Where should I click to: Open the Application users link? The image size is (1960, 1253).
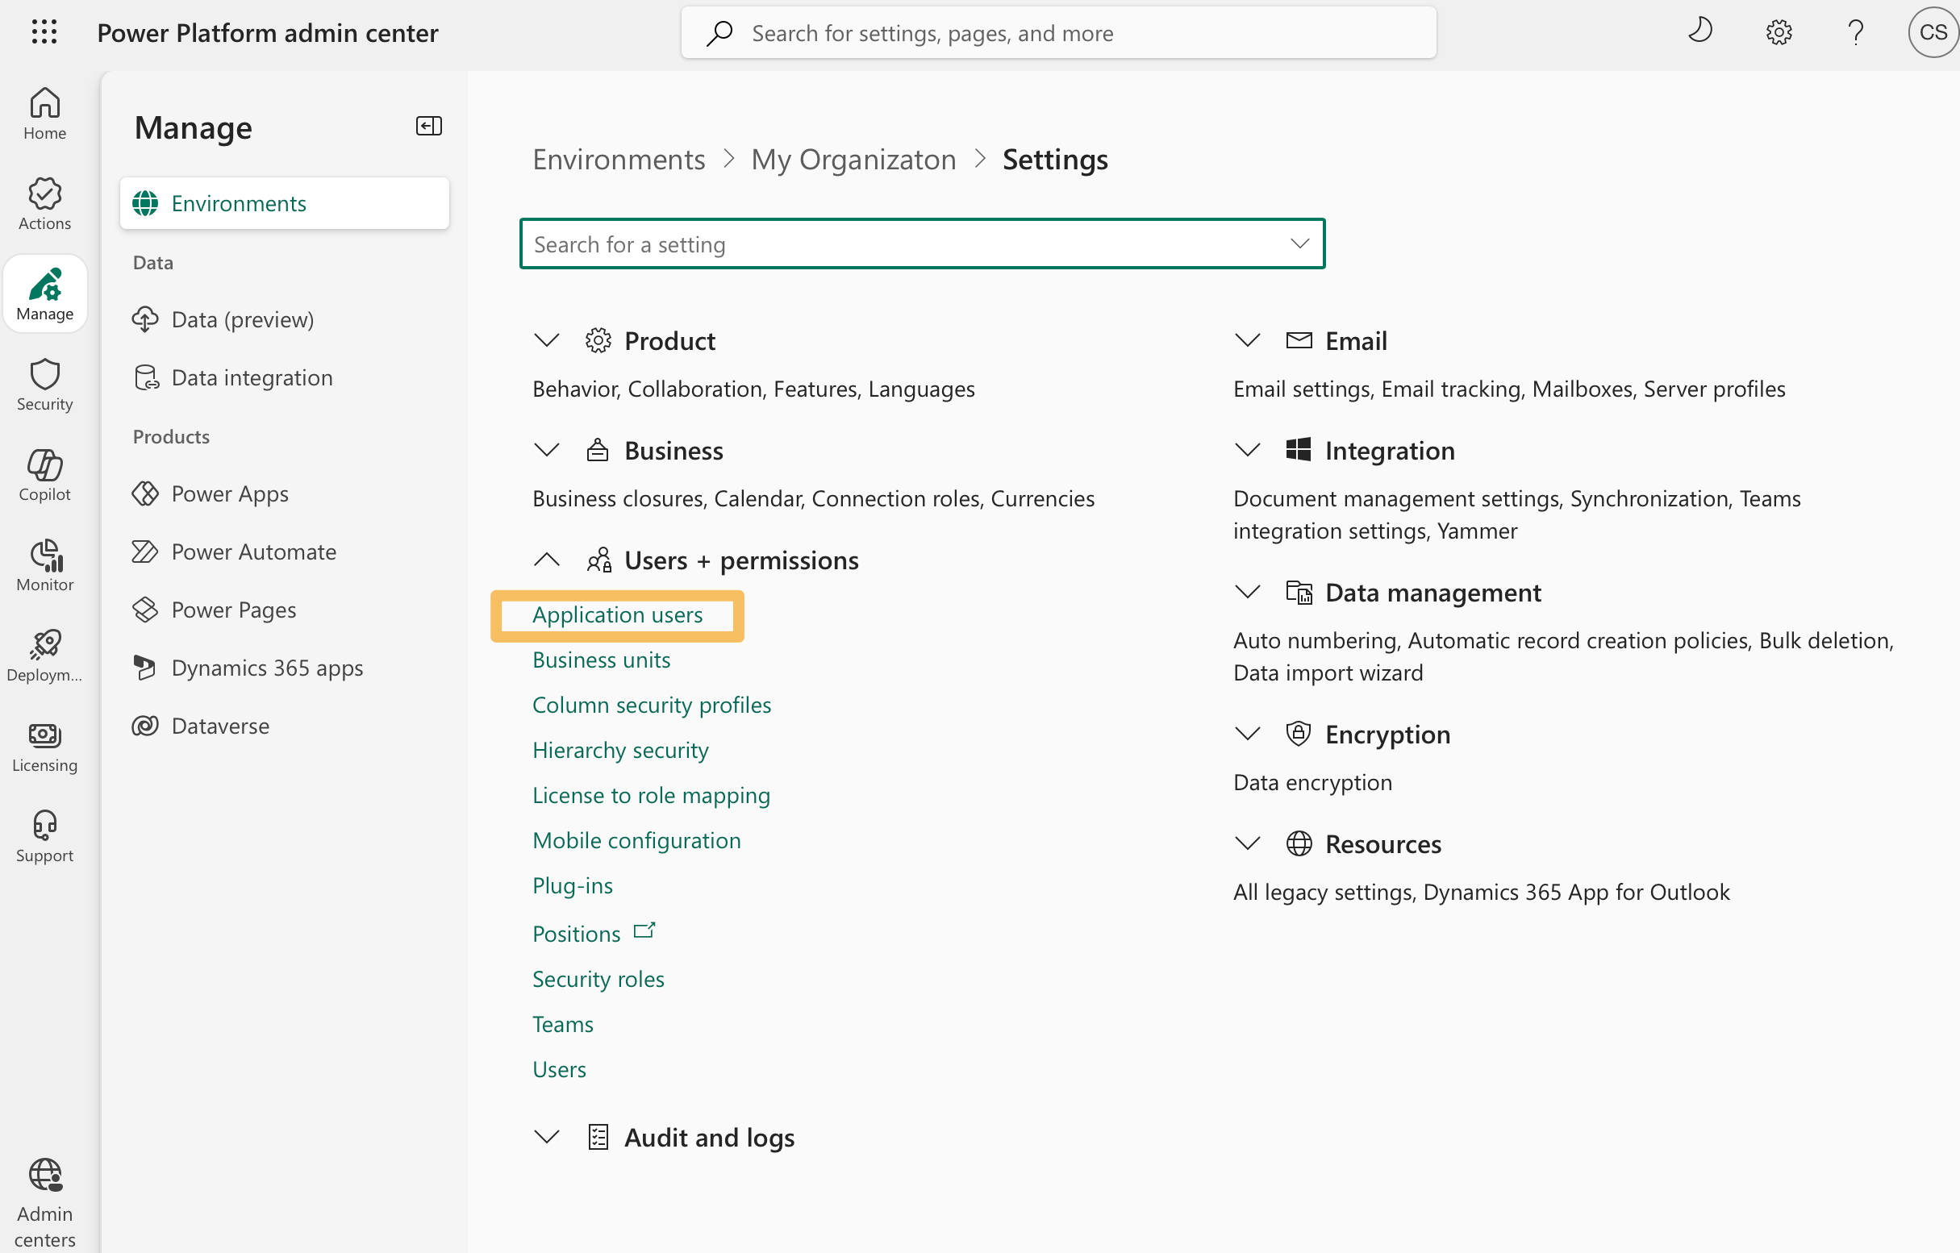click(617, 615)
